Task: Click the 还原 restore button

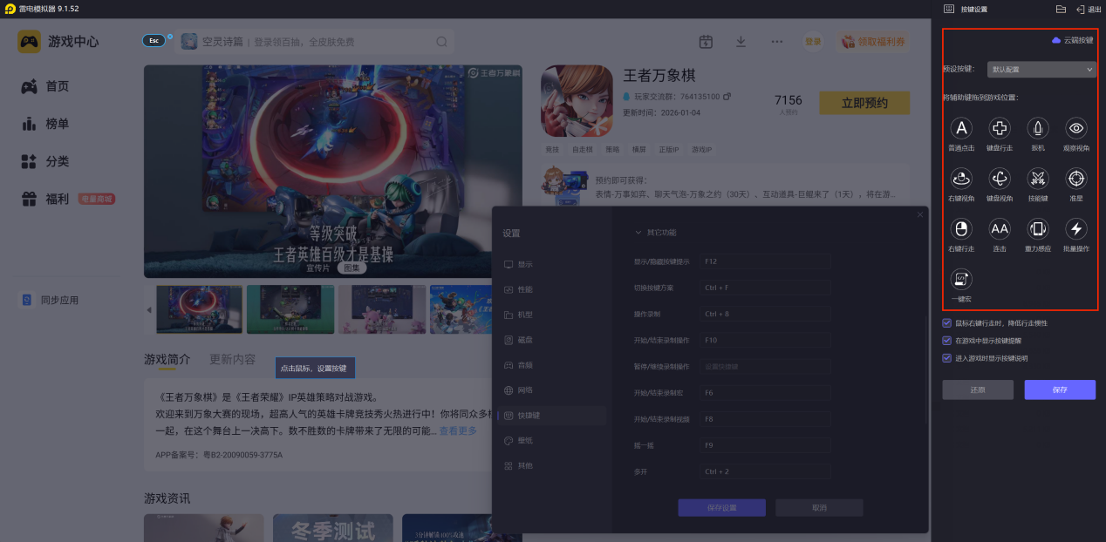Action: [x=978, y=390]
